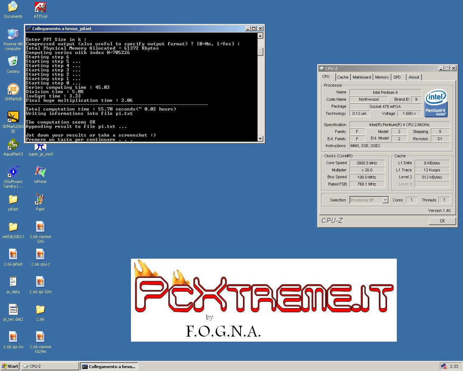Click OK in the CPU-Z window
This screenshot has height=371, width=463.
click(442, 221)
